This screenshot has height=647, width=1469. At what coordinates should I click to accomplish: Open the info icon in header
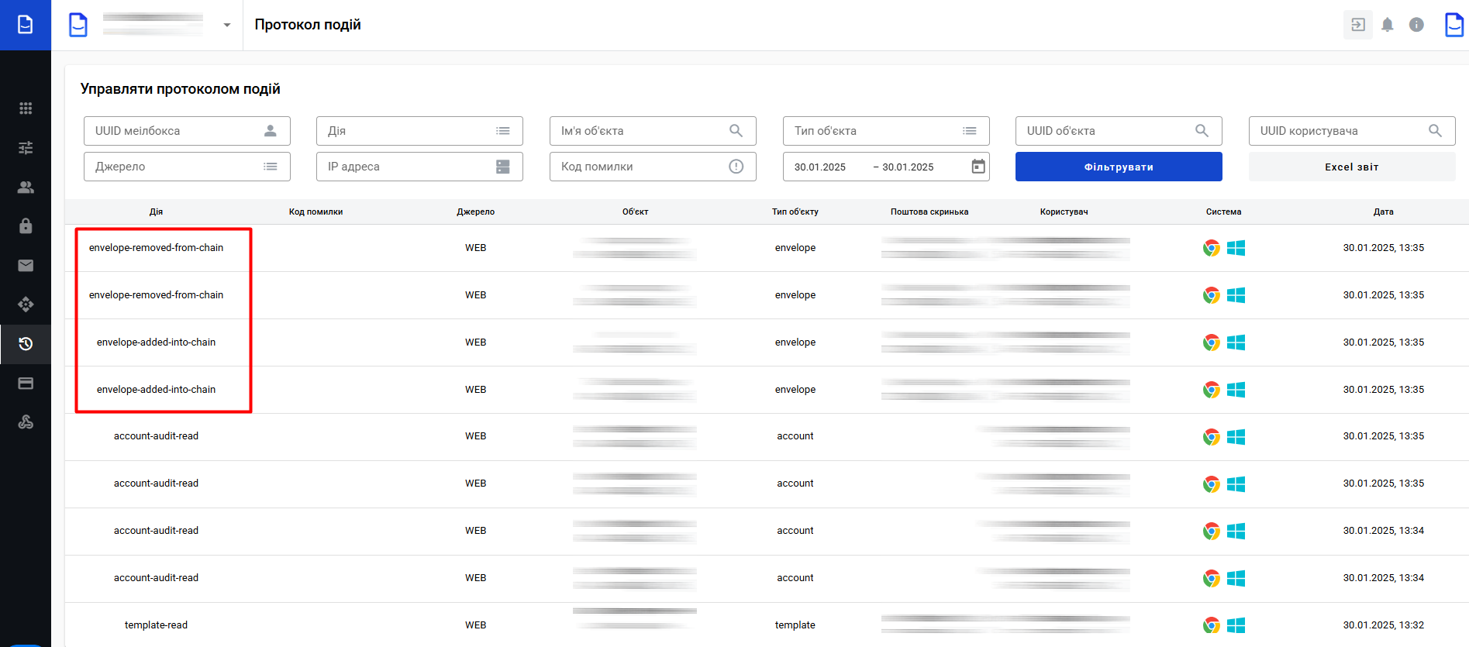pyautogui.click(x=1416, y=25)
